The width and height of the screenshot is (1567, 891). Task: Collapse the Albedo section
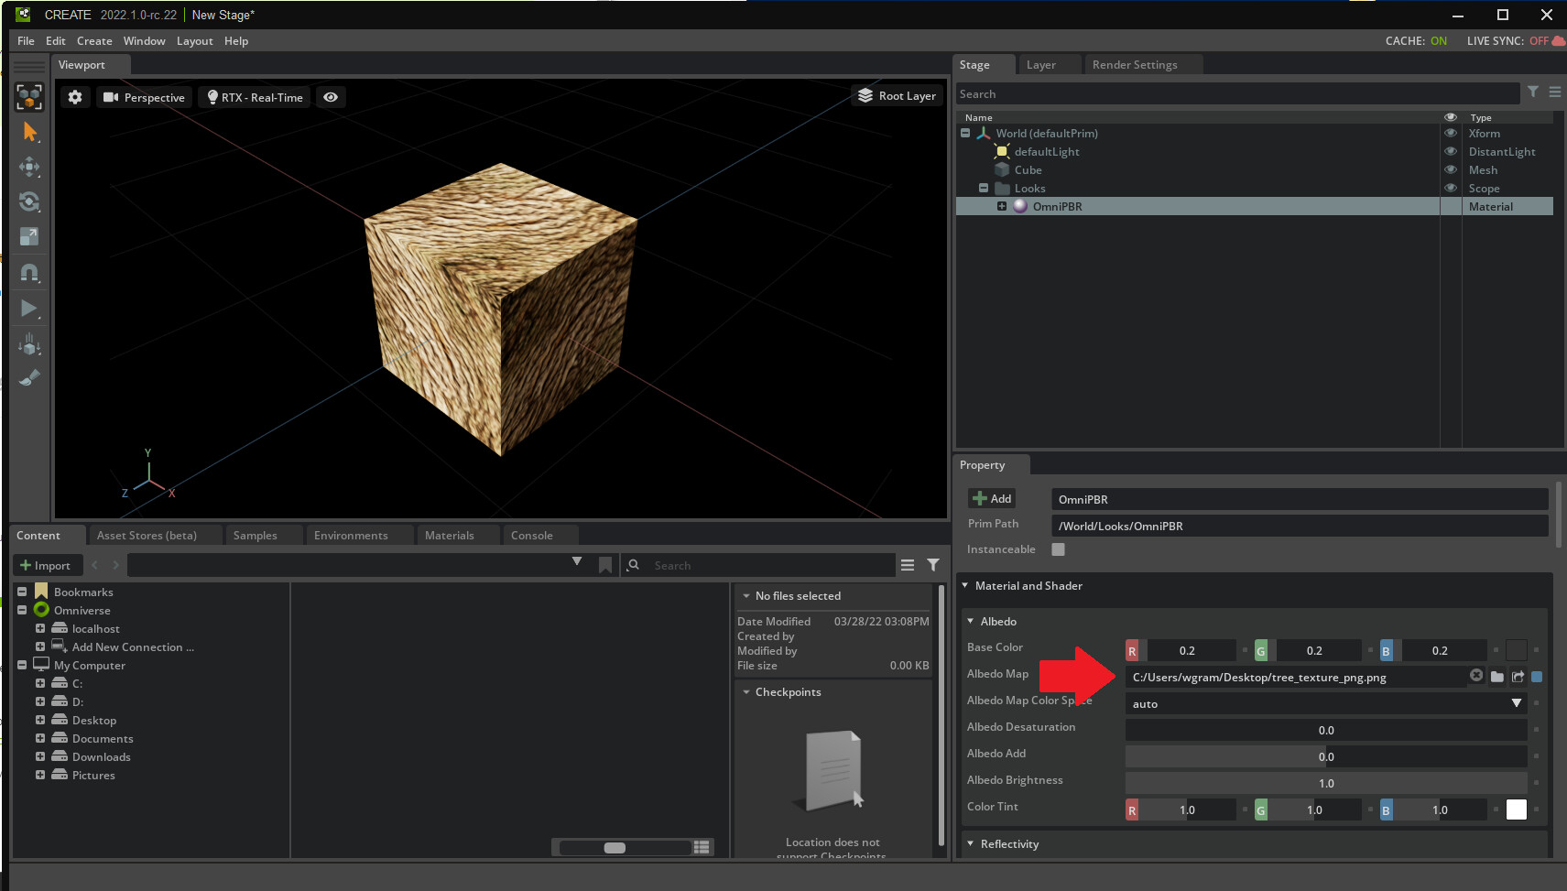click(971, 621)
